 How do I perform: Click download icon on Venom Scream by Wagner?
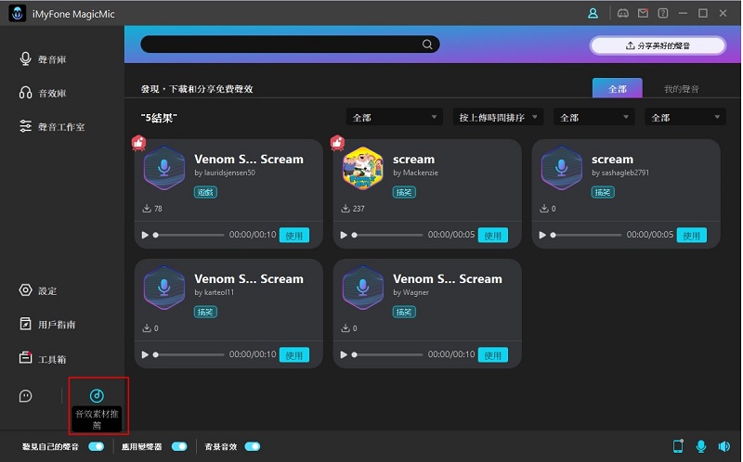point(345,328)
